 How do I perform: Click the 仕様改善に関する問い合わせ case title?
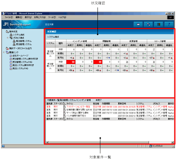click(79, 110)
